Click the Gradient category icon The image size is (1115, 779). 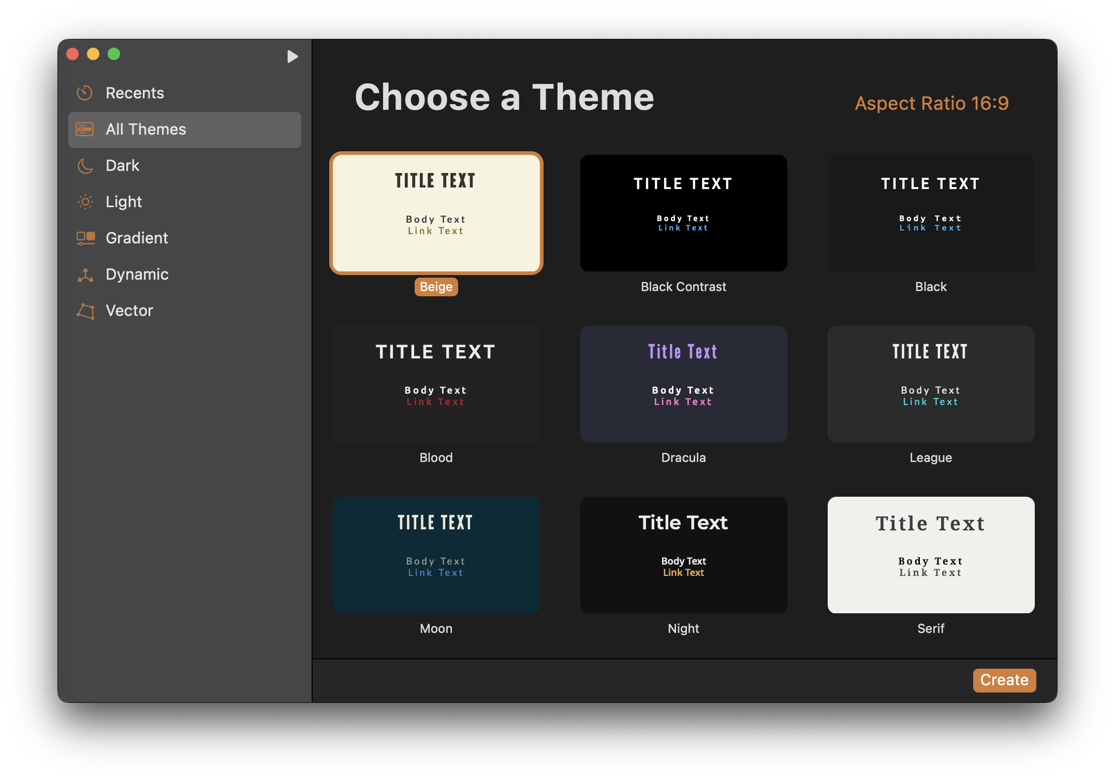point(85,238)
